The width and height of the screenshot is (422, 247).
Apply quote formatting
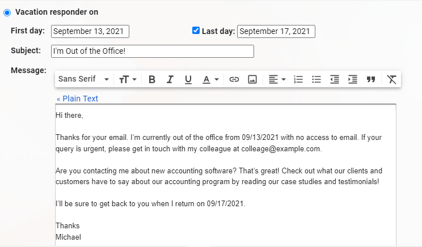(x=371, y=79)
